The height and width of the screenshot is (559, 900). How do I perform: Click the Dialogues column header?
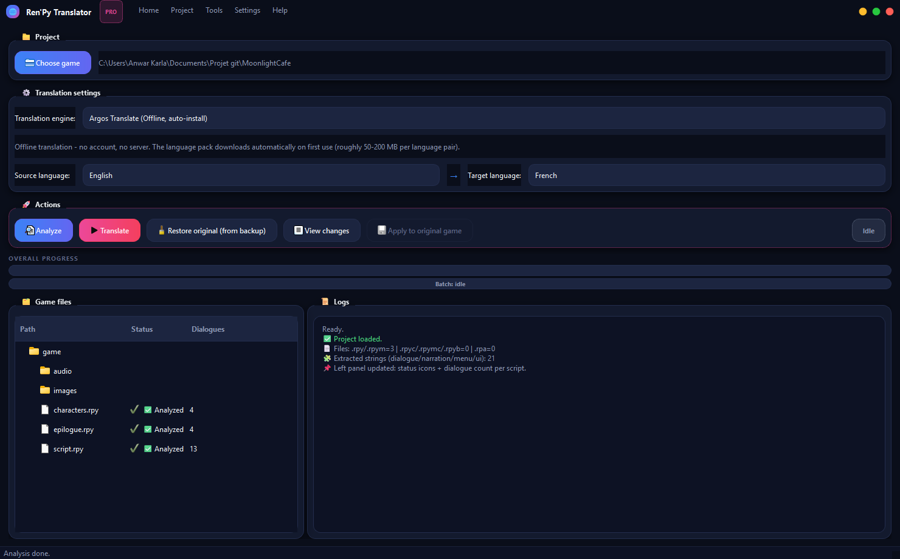[x=208, y=329]
